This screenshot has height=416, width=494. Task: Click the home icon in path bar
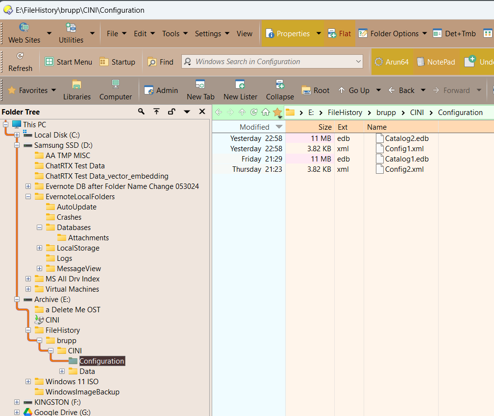click(266, 112)
